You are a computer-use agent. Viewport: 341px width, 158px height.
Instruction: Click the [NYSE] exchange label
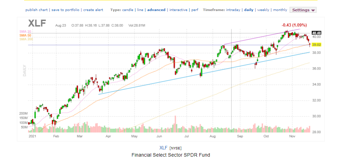pyautogui.click(x=175, y=148)
